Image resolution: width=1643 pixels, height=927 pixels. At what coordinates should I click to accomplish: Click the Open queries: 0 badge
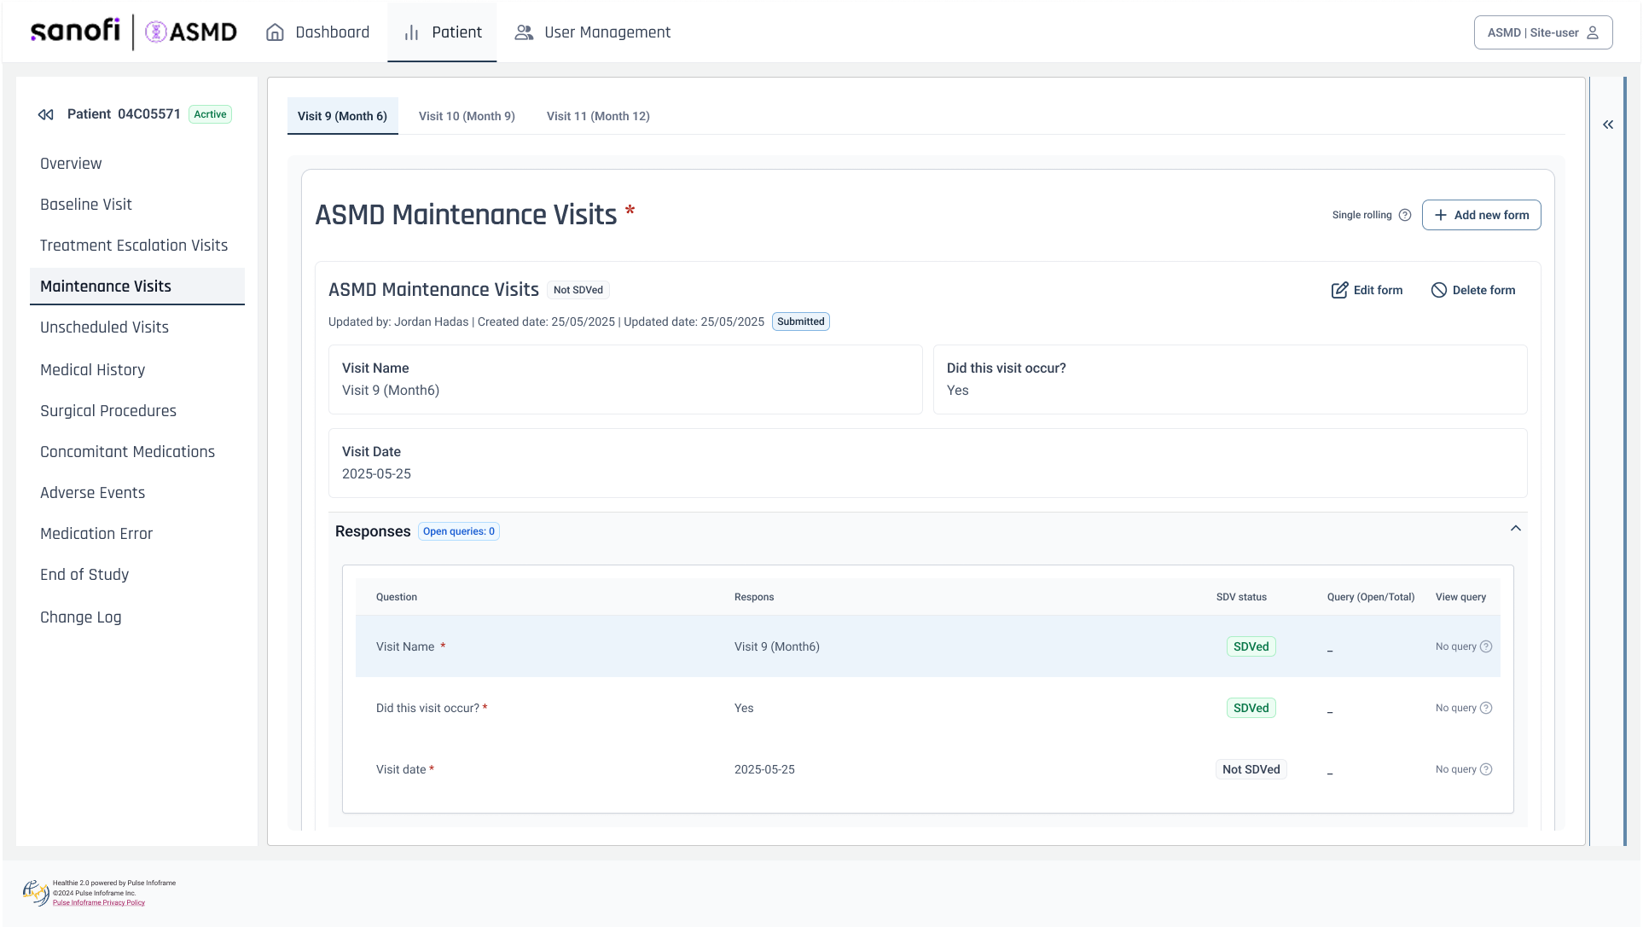(459, 531)
